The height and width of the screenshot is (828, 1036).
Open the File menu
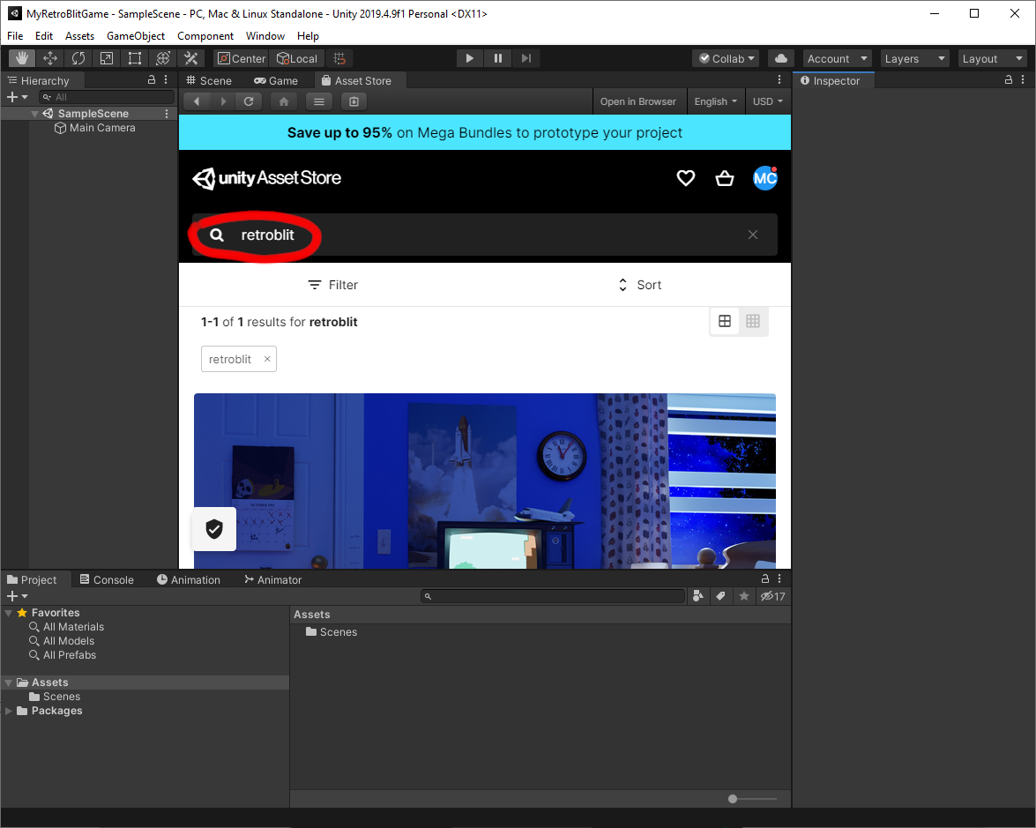coord(15,35)
